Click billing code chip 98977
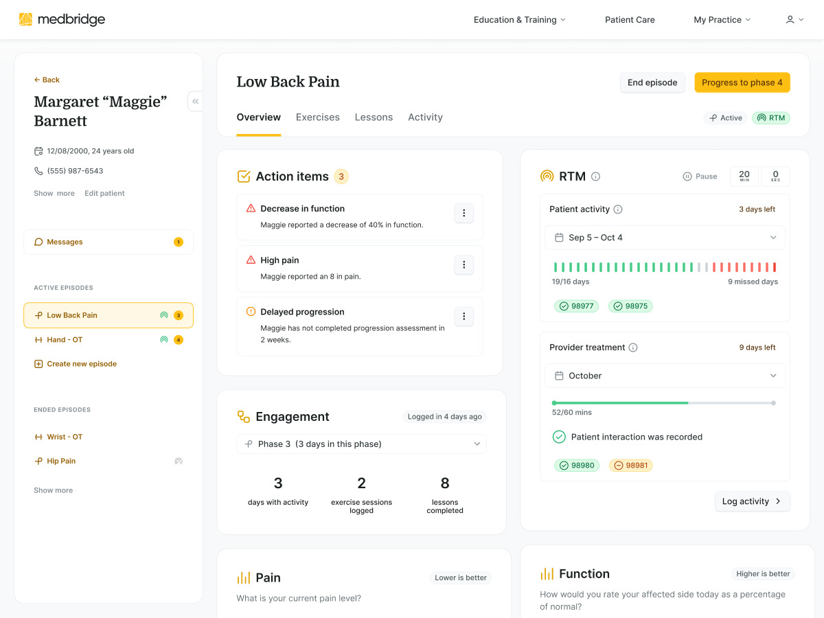Viewport: 824px width, 618px height. click(577, 306)
